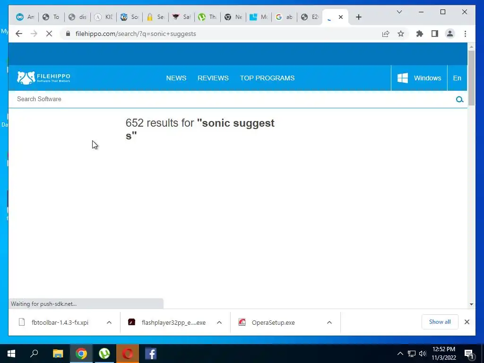The height and width of the screenshot is (363, 484).
Task: Open the Facebook taskbar app
Action: tap(151, 354)
